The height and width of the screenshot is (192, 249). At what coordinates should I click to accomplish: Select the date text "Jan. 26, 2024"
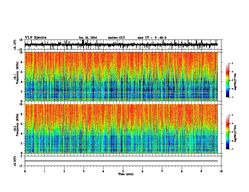click(88, 38)
